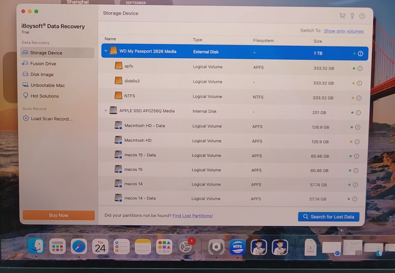The height and width of the screenshot is (273, 395).
Task: Click the license key icon in the header
Action: coord(352,16)
